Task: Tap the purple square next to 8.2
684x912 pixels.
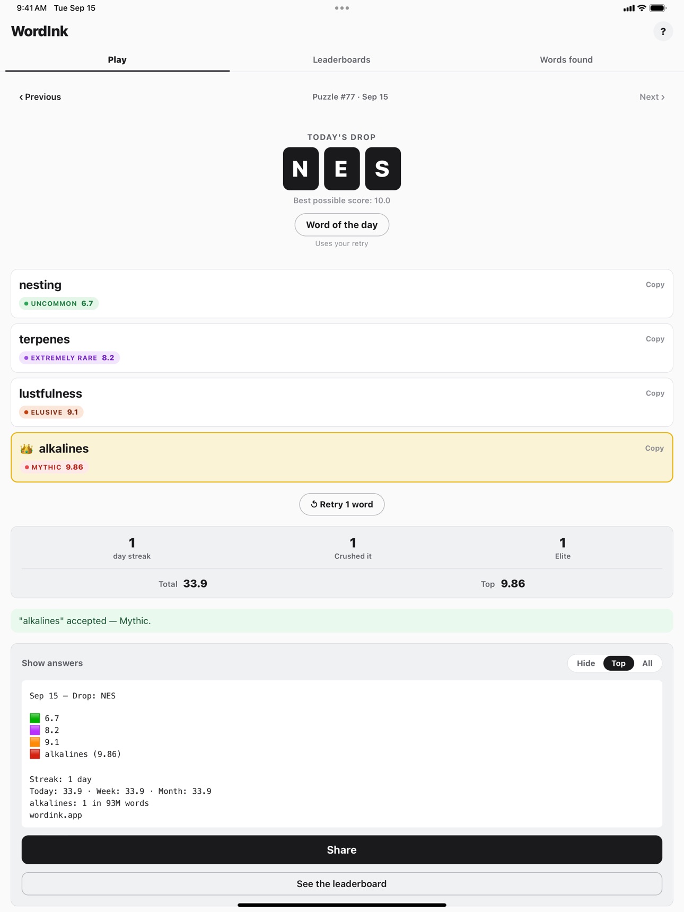Action: 35,730
